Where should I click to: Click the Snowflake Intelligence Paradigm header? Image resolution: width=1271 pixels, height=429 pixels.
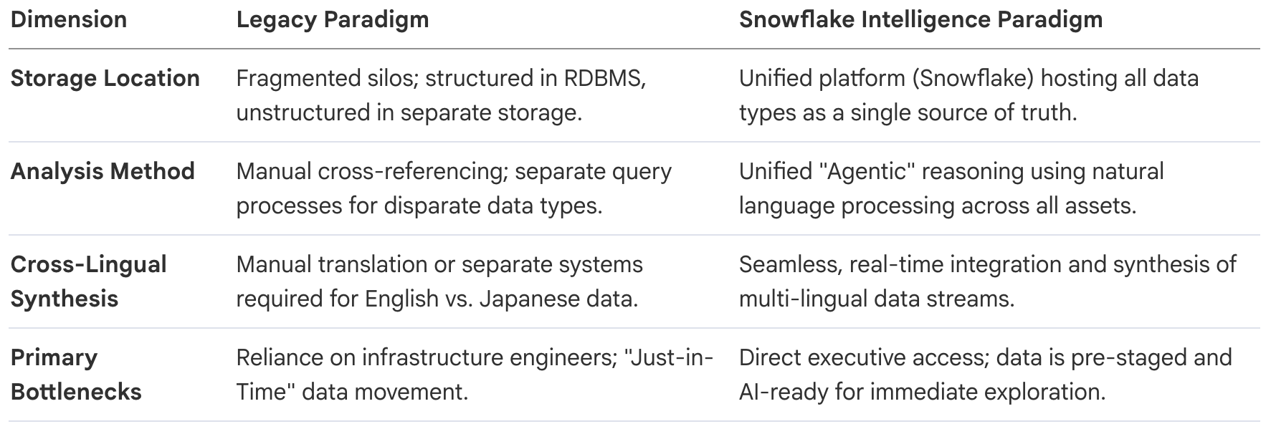[x=920, y=20]
